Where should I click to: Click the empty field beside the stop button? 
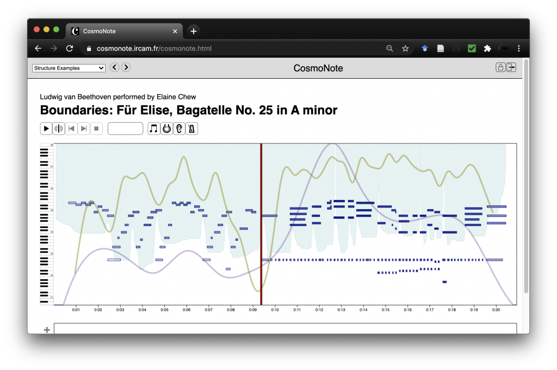tap(126, 129)
